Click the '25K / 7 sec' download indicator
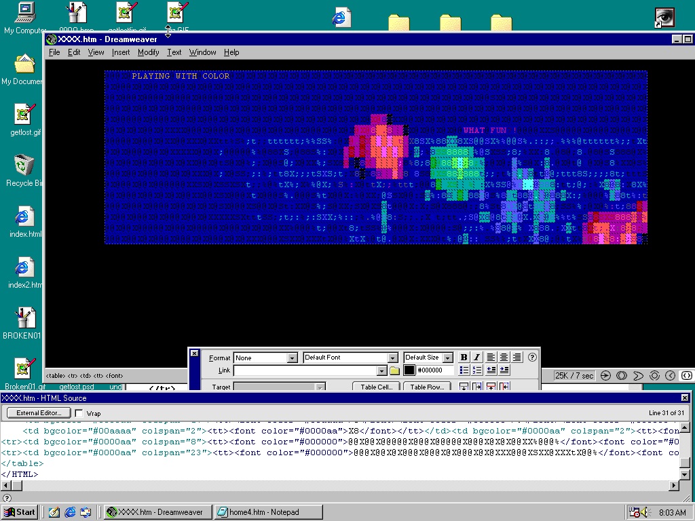Screen dimensions: 695x521 [x=574, y=376]
